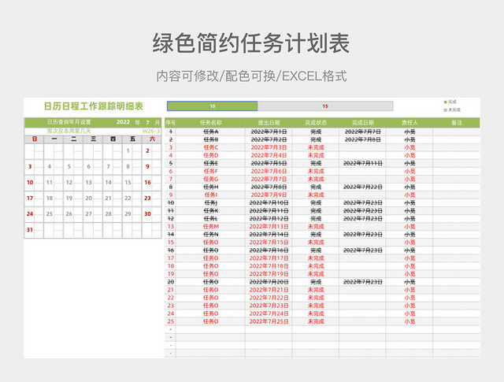The image size is (504, 382).
Task: Click the month value 7 in calendar settings
Action: click(147, 123)
